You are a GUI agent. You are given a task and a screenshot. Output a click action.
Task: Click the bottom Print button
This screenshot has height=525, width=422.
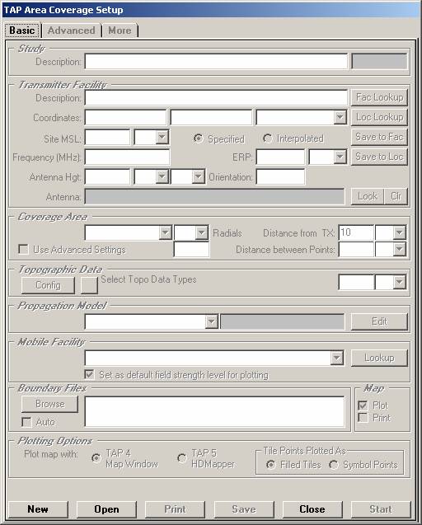(x=175, y=509)
